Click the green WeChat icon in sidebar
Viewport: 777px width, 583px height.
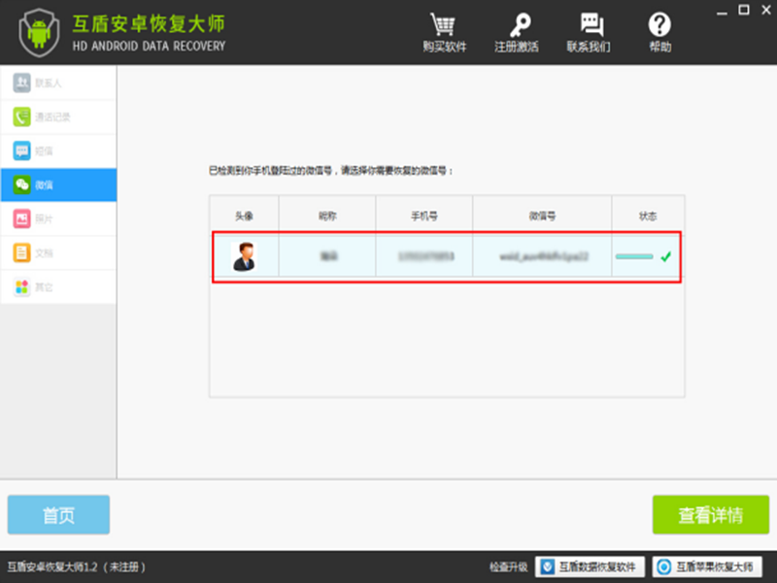tap(21, 185)
